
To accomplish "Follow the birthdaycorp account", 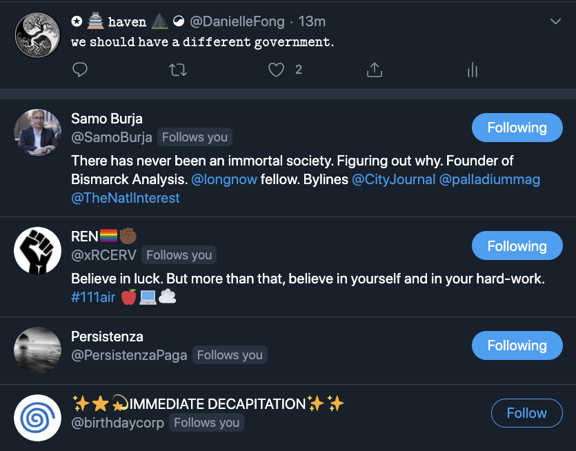I will 526,413.
